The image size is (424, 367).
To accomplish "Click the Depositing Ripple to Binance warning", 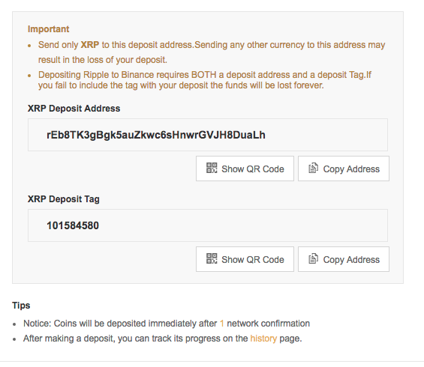I will tap(205, 80).
